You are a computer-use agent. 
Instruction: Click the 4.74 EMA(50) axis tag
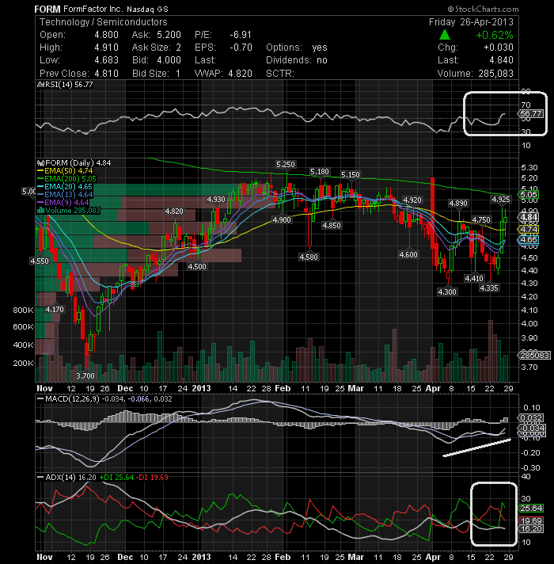pos(528,229)
